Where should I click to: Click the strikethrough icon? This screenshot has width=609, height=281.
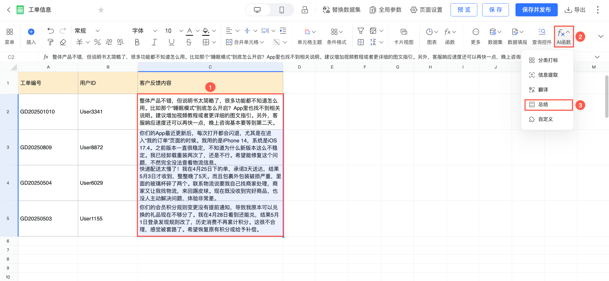tap(189, 42)
